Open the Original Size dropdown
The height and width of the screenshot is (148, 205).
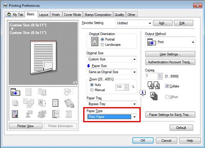(112, 59)
